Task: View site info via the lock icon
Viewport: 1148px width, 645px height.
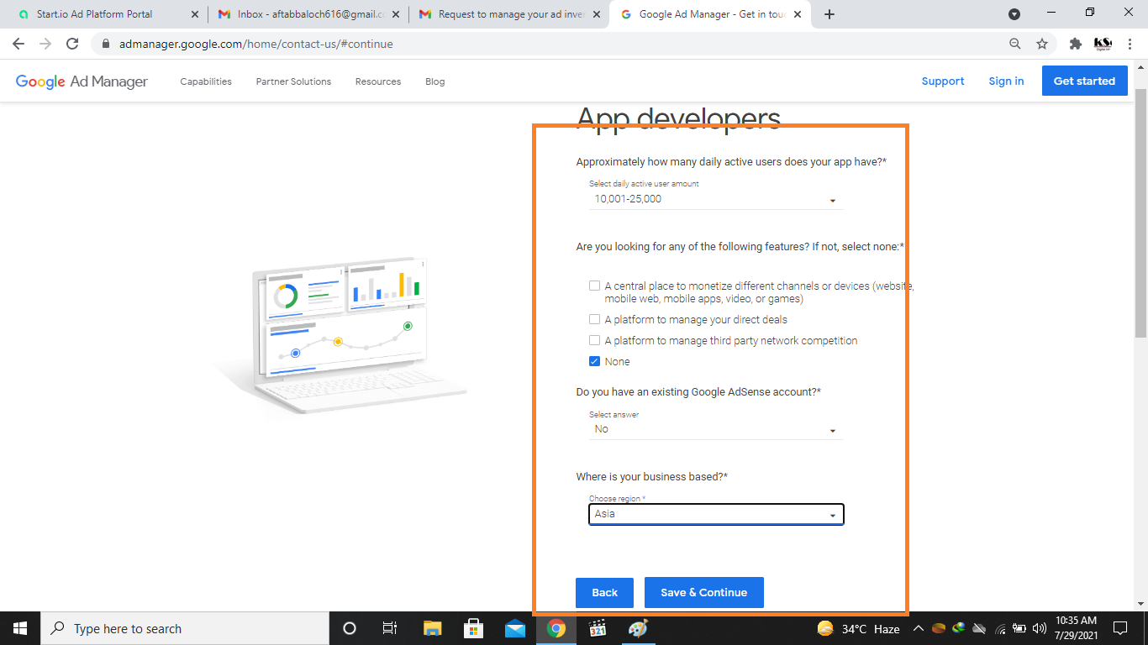Action: (x=106, y=44)
